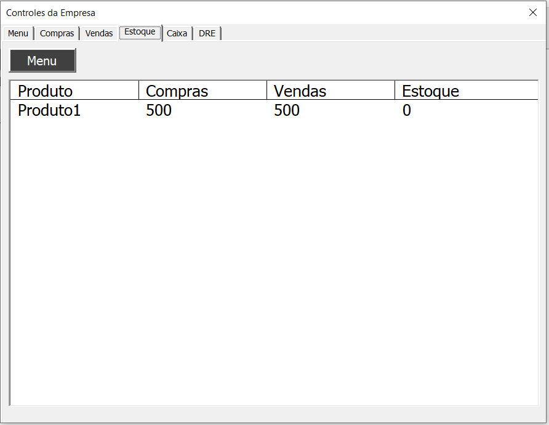The image size is (549, 425).
Task: Switch to the DRE tab
Action: pos(207,33)
